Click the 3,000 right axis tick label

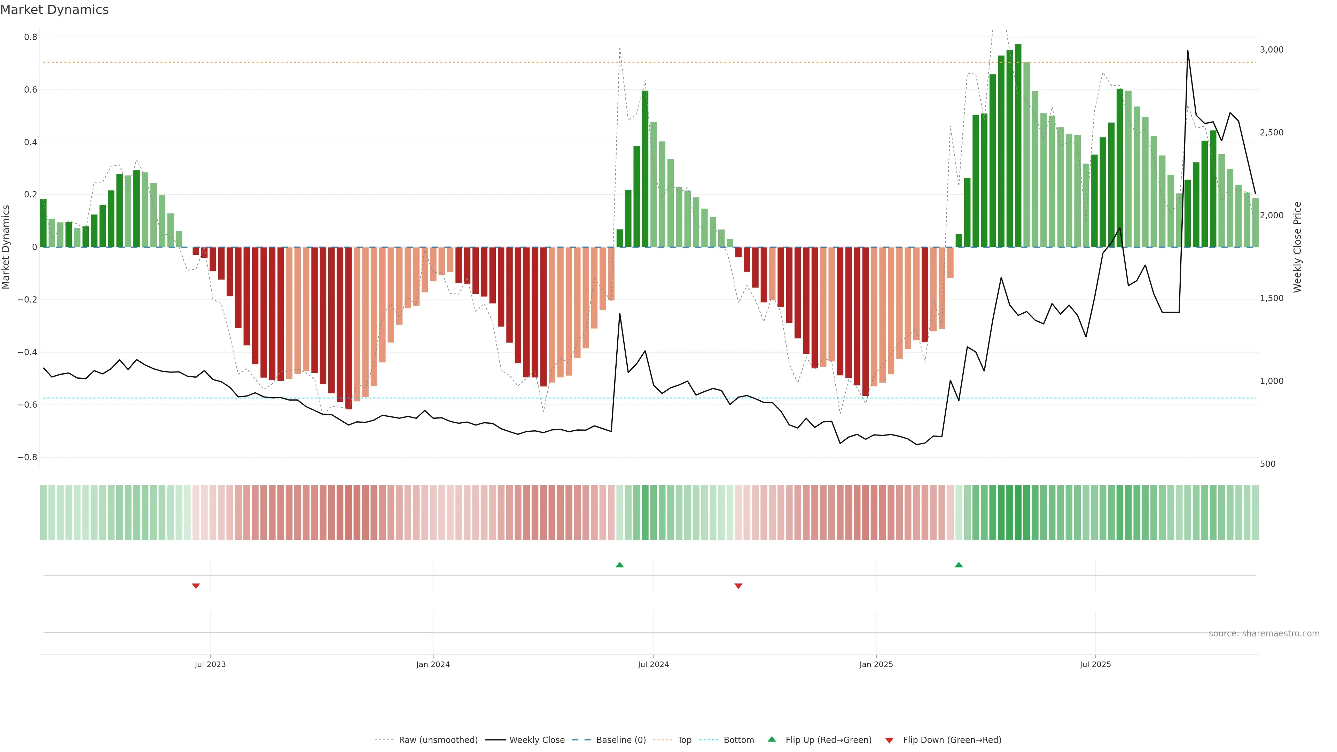1271,50
